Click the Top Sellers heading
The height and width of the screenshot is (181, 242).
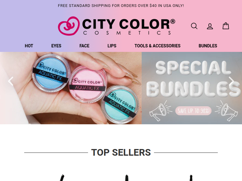tap(121, 153)
